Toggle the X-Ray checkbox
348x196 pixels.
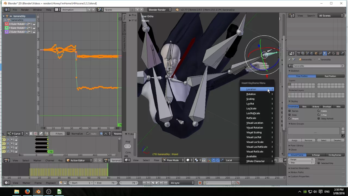click(319, 115)
